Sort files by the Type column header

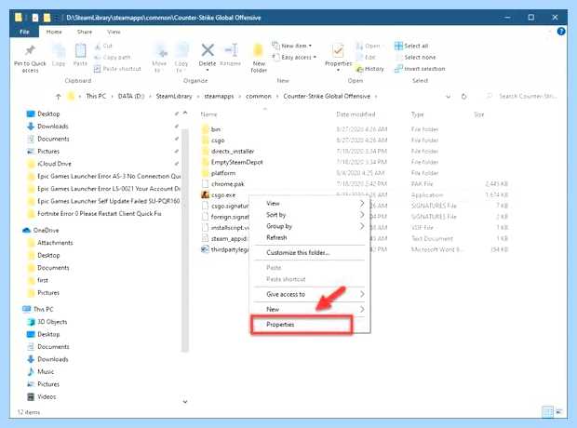tap(417, 114)
